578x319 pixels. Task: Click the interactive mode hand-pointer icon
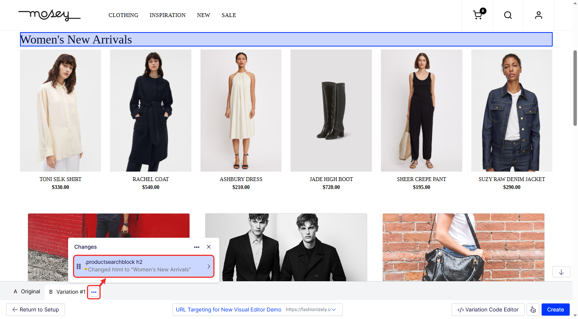click(x=533, y=310)
